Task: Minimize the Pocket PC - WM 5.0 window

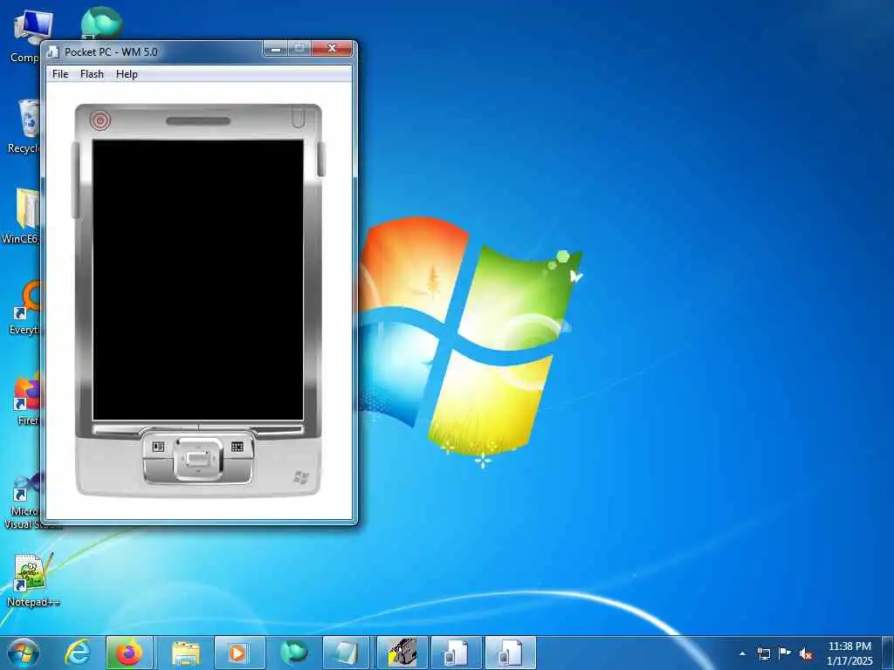Action: (x=275, y=49)
